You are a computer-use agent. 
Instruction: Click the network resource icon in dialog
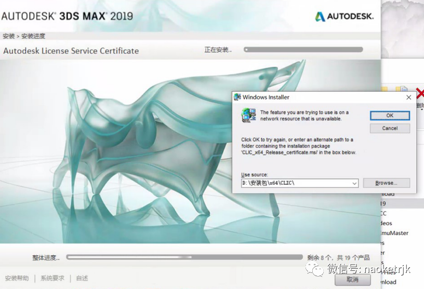pyautogui.click(x=248, y=115)
